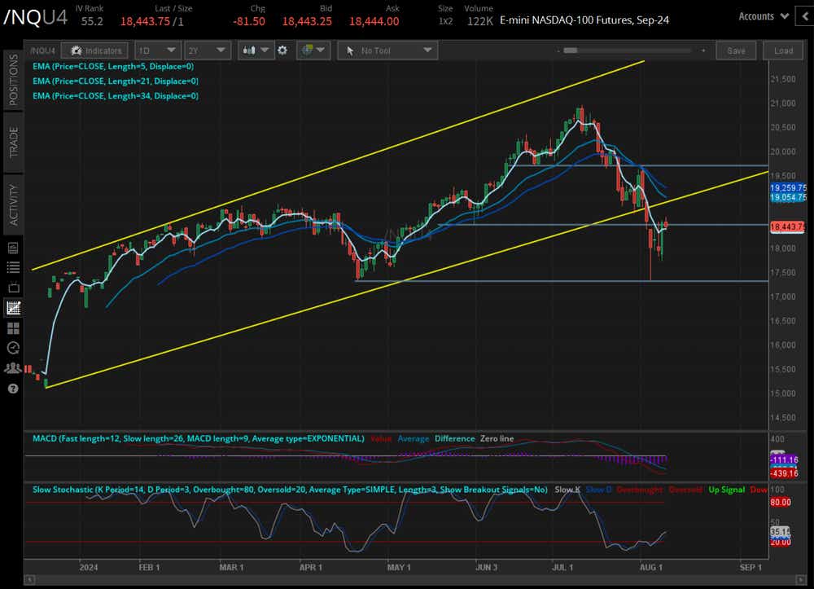814x589 pixels.
Task: Select EMA Length=5 study label
Action: click(x=113, y=67)
